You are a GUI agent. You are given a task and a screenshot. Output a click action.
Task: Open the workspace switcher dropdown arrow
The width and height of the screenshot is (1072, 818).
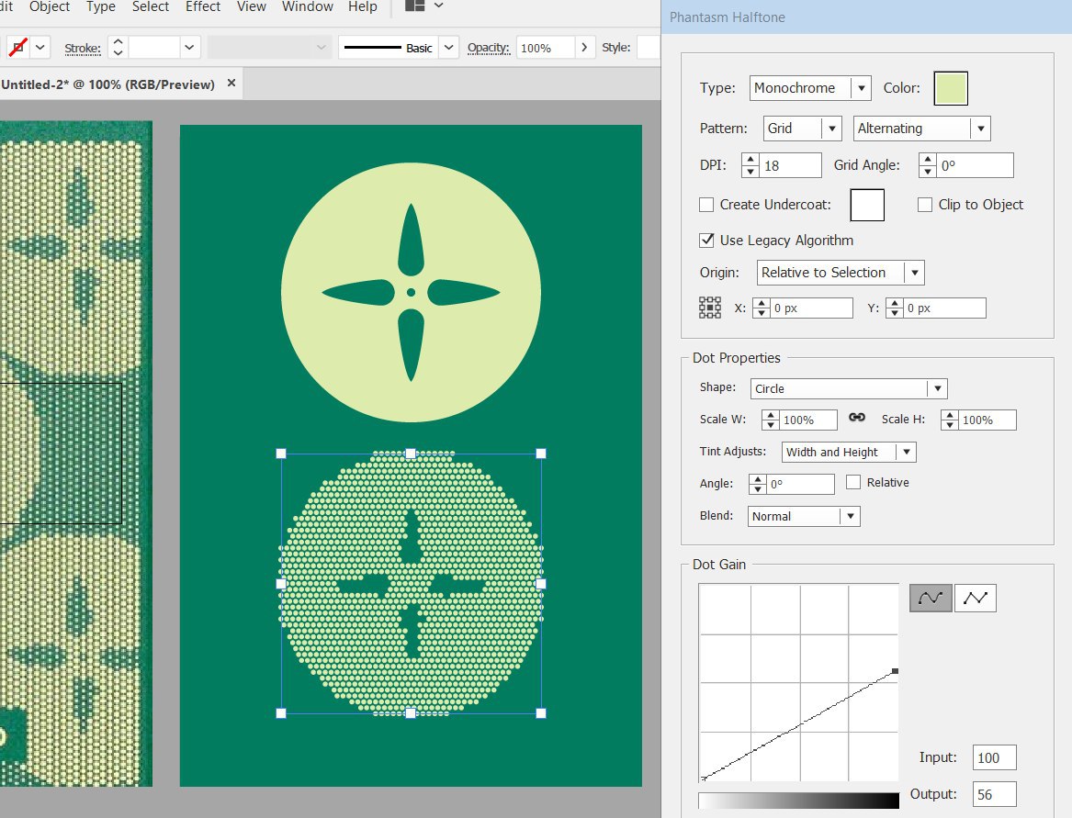[439, 6]
